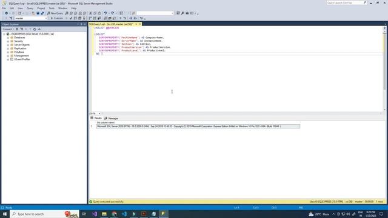
Task: Open the Help menu
Action: [74, 8]
